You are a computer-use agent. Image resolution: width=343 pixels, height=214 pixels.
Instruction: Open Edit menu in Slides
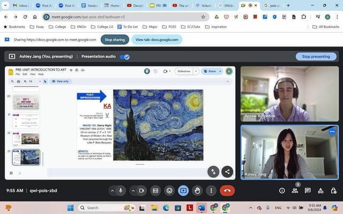(x=25, y=74)
